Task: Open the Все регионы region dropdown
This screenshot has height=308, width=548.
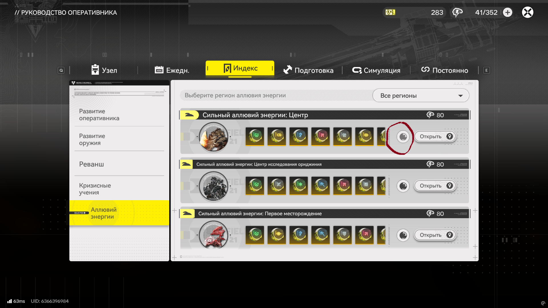Action: click(x=421, y=96)
